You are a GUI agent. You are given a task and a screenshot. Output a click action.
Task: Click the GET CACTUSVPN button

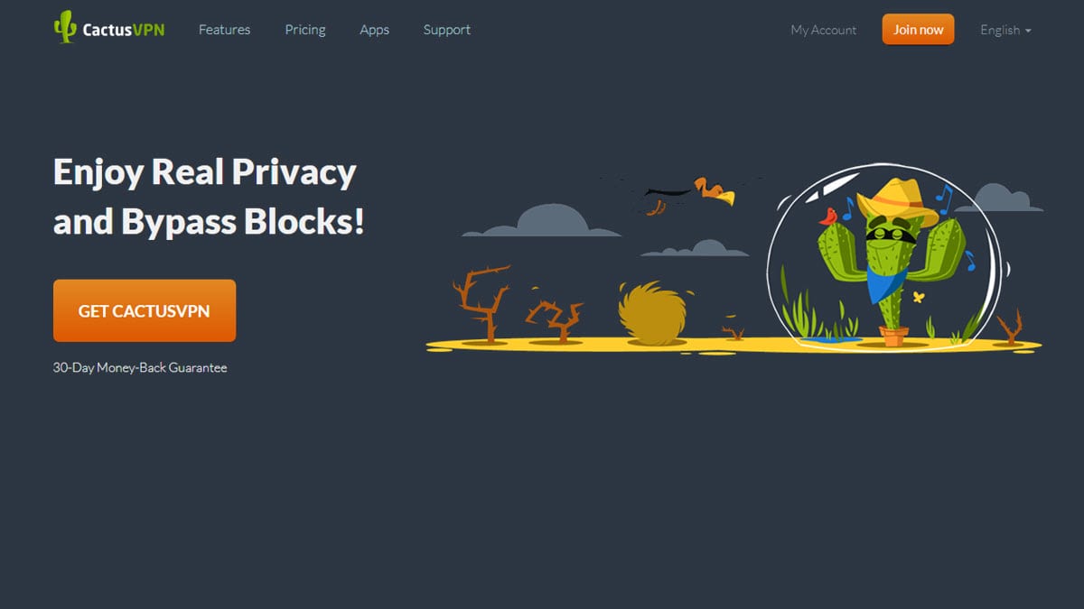tap(145, 310)
